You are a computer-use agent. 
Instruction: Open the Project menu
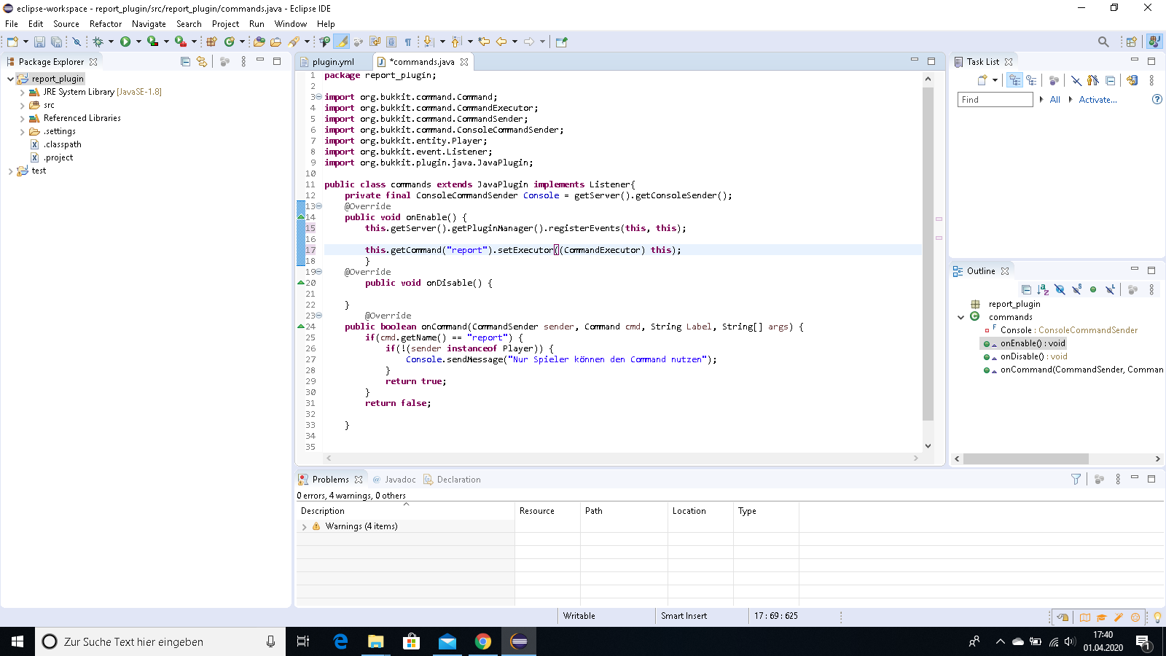(225, 24)
